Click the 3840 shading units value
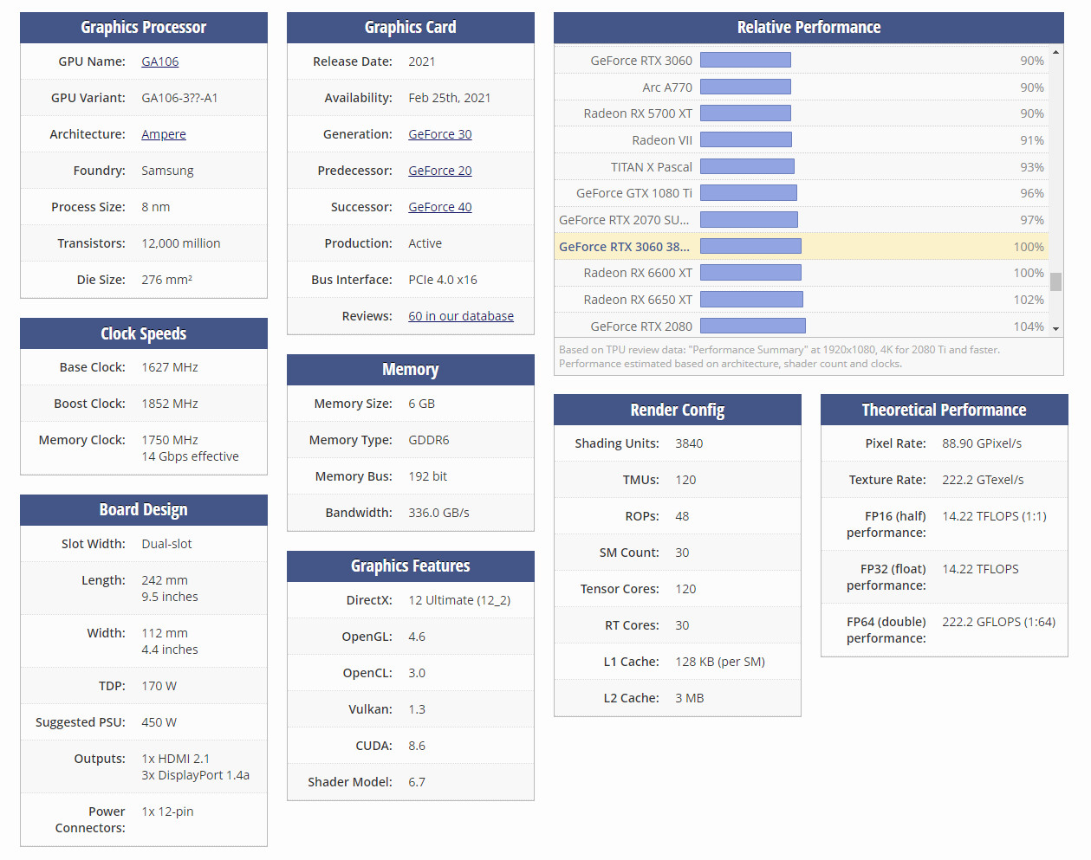1091x860 pixels. point(689,443)
